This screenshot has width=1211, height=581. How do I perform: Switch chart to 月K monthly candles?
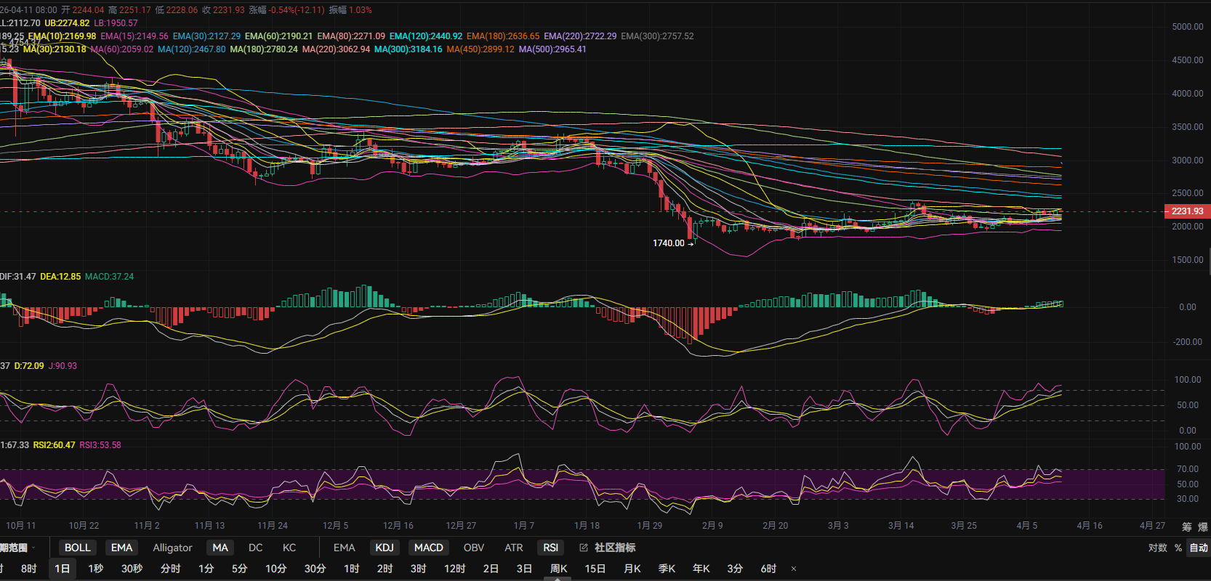[x=632, y=569]
